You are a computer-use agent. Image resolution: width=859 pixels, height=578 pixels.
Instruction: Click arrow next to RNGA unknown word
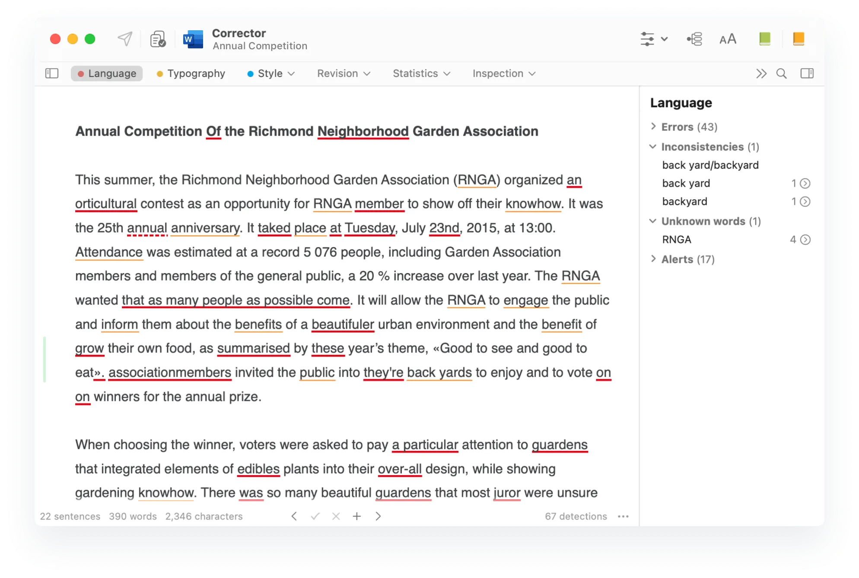[805, 240]
